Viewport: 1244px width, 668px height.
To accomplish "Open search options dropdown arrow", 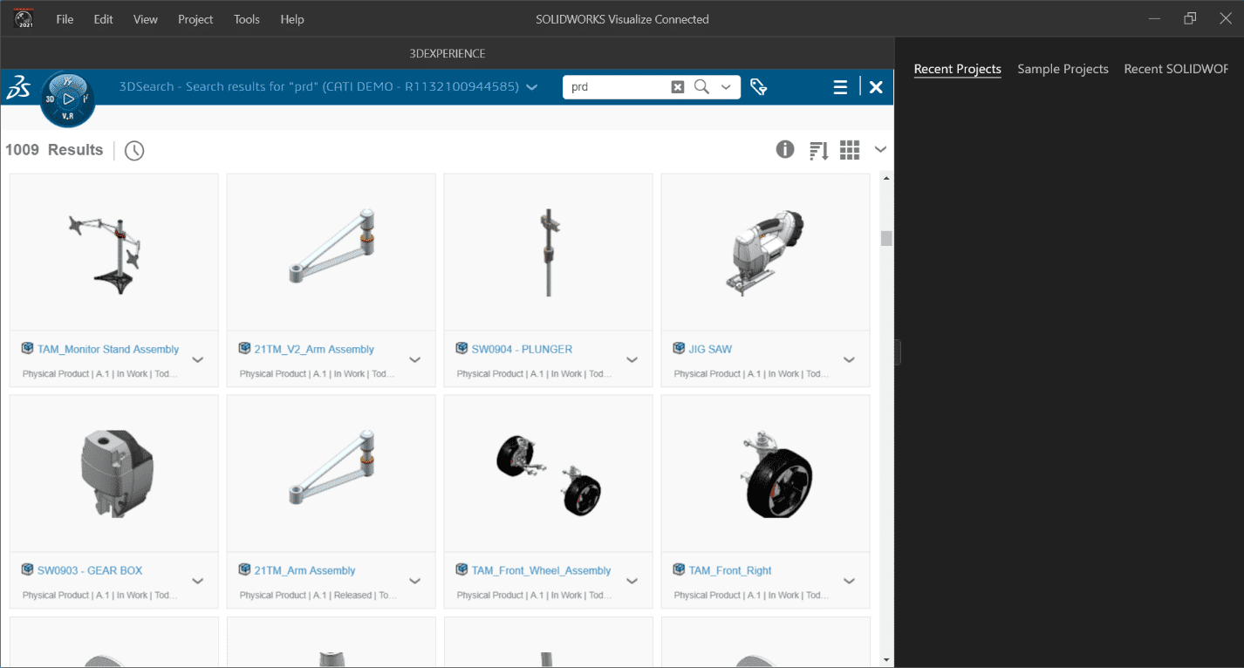I will coord(726,87).
